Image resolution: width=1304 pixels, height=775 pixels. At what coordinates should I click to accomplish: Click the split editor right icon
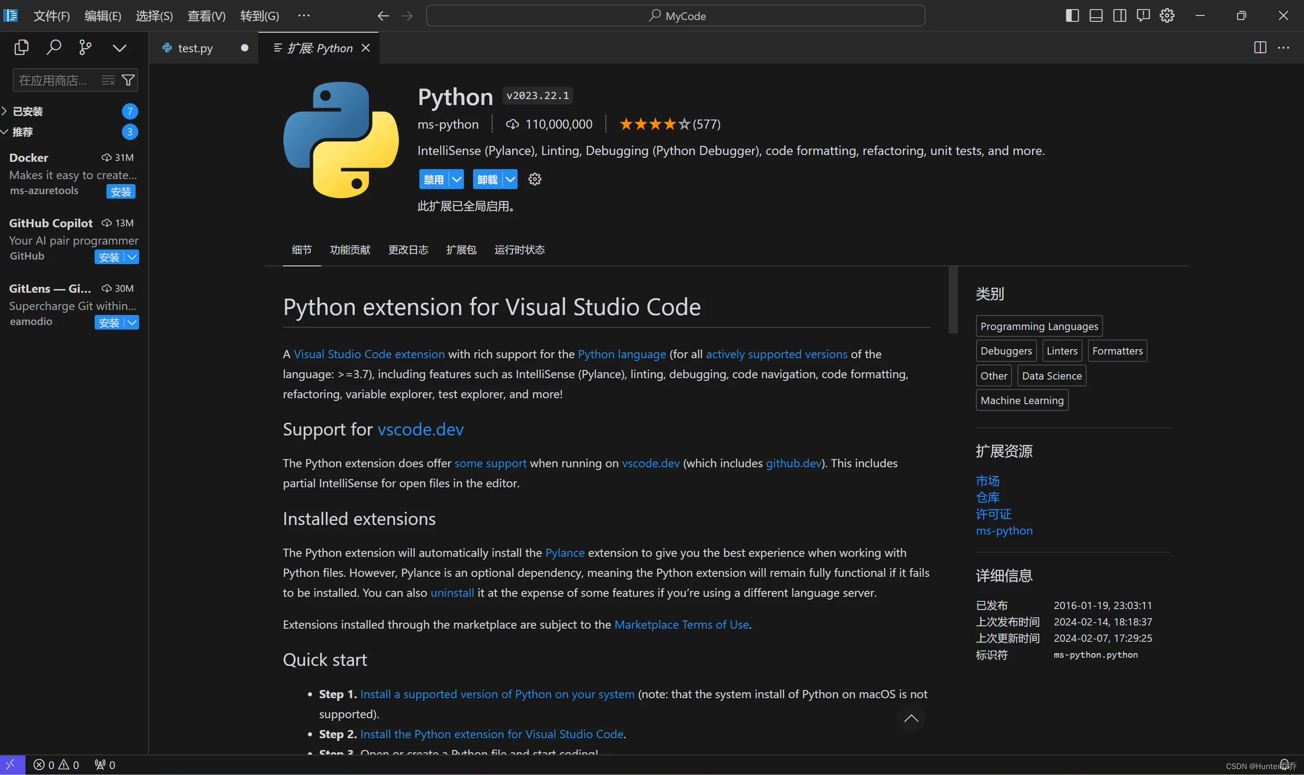(1259, 48)
